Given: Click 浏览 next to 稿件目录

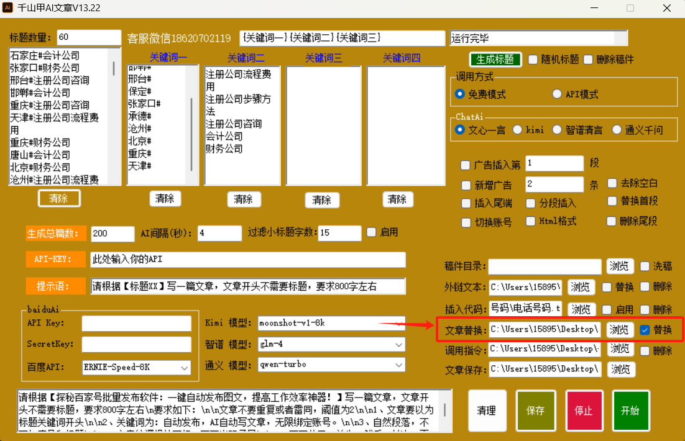Looking at the screenshot, I should click(x=620, y=266).
